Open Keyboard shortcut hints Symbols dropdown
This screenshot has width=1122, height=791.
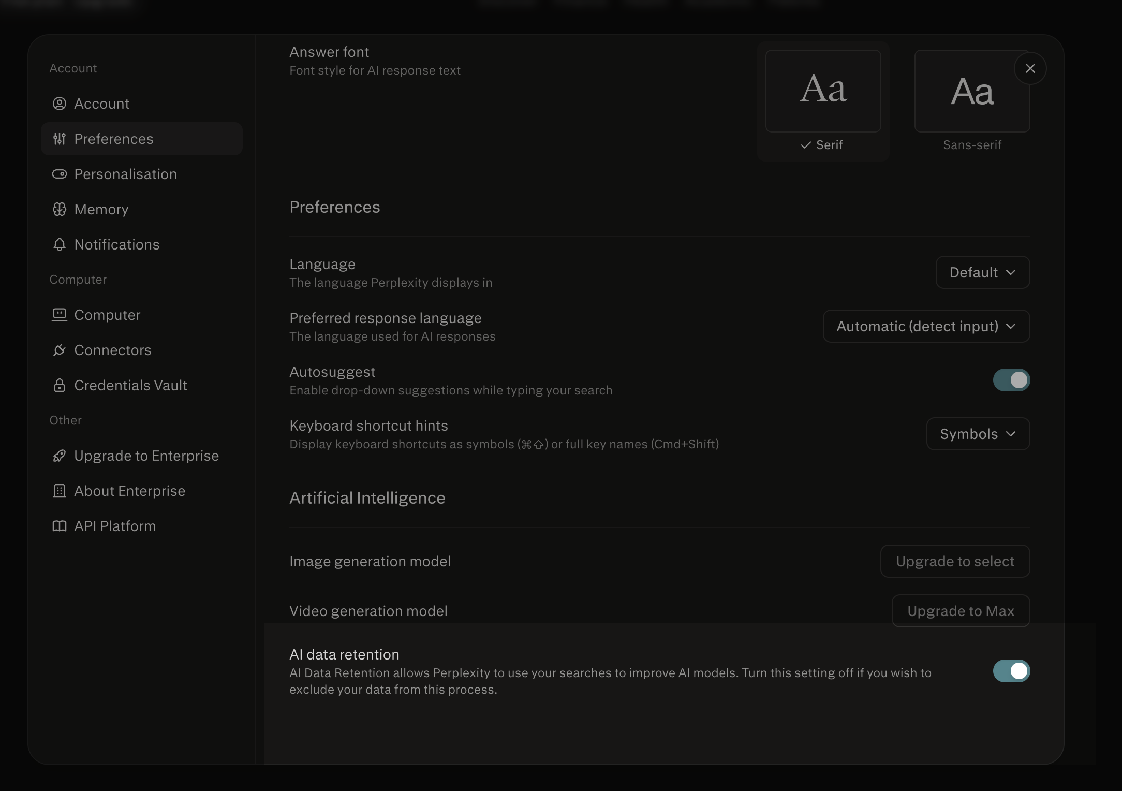pyautogui.click(x=978, y=434)
